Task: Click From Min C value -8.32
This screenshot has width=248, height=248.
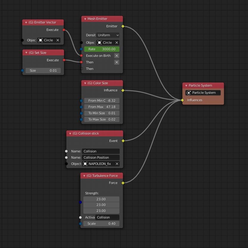Action: tap(102, 101)
